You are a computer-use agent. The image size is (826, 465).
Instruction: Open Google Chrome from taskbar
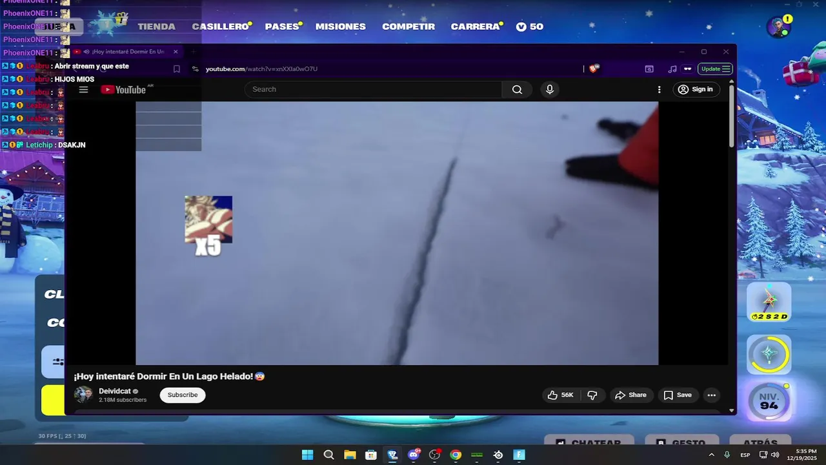point(456,455)
